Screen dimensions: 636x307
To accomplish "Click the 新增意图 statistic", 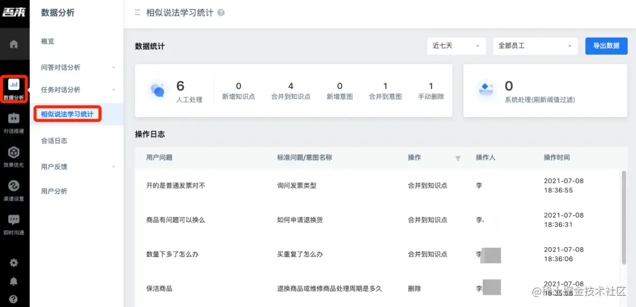I will point(340,91).
